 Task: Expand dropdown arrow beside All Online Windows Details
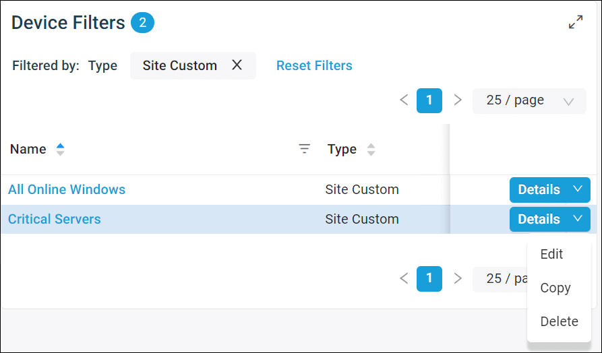578,189
